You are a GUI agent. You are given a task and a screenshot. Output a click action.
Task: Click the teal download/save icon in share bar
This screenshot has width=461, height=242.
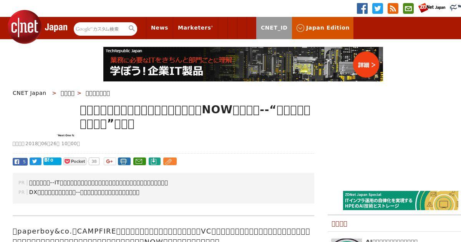pyautogui.click(x=154, y=161)
